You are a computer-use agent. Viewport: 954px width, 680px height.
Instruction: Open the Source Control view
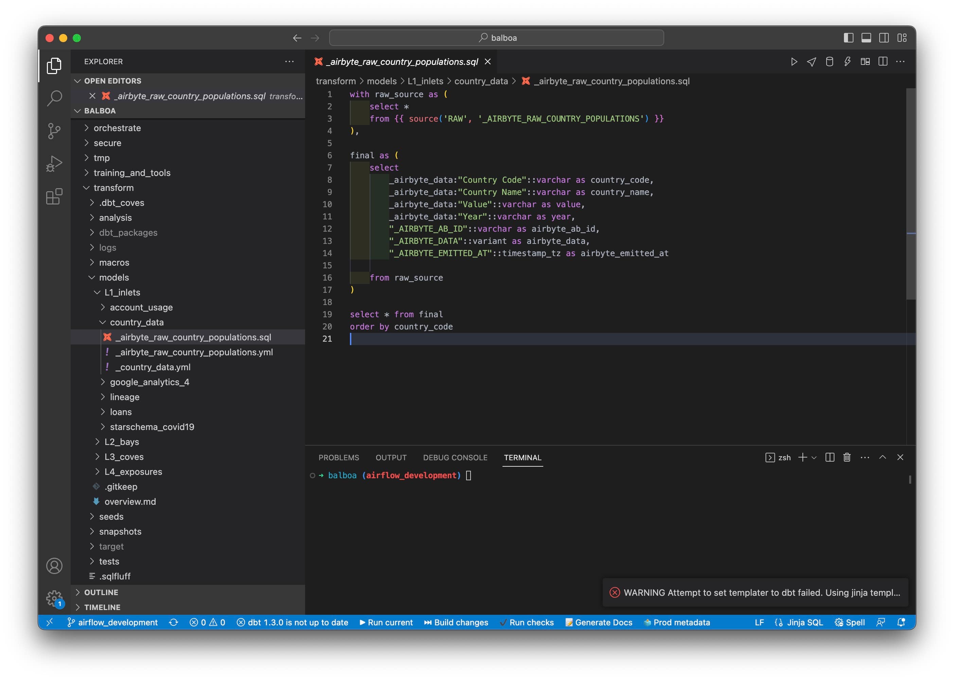[54, 131]
